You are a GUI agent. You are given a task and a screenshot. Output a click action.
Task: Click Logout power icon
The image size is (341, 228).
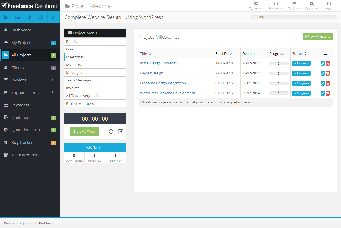pyautogui.click(x=329, y=5)
